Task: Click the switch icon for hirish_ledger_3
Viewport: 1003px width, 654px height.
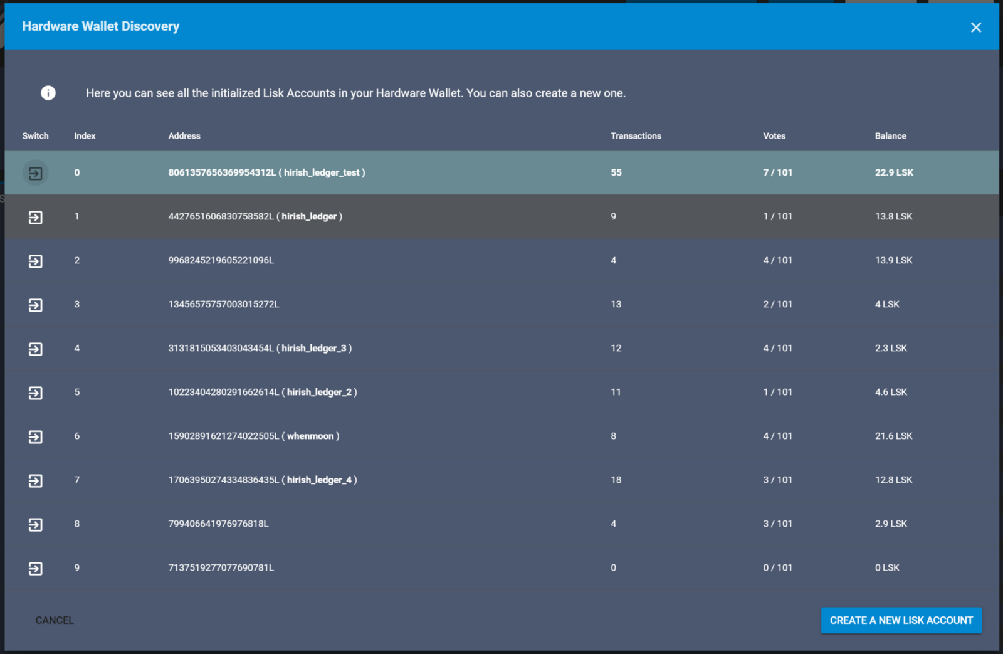Action: tap(36, 349)
